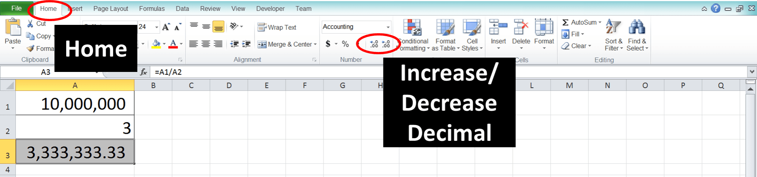Toggle bottom align for cell text
The width and height of the screenshot is (757, 177).
pyautogui.click(x=218, y=26)
